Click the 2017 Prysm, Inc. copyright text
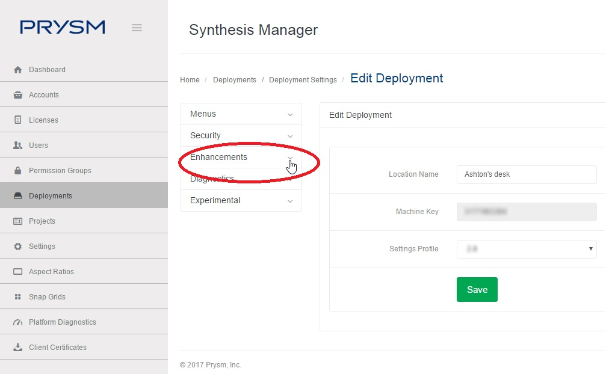This screenshot has height=374, width=606. [211, 365]
